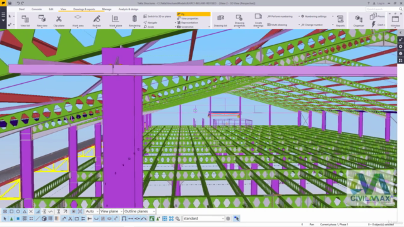This screenshot has height=227, width=404.
Task: Open the standard selection filter dropdown
Action: 203,219
